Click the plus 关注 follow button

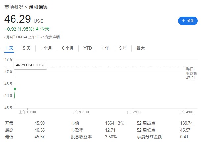pos(188,21)
